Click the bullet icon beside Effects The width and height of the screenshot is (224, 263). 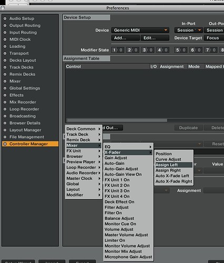(x=5, y=95)
